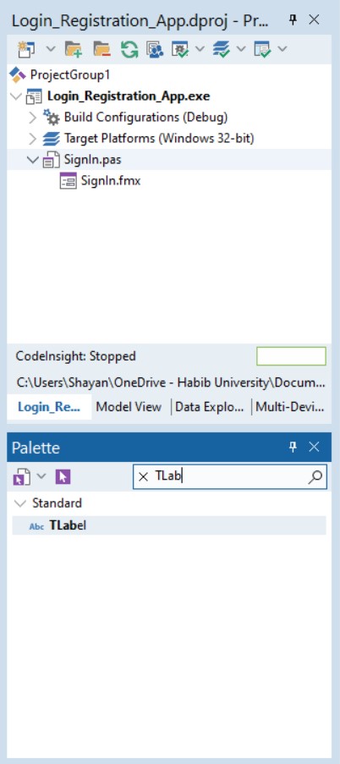This screenshot has height=764, width=340.
Task: Click the green Refresh project icon
Action: [x=129, y=49]
